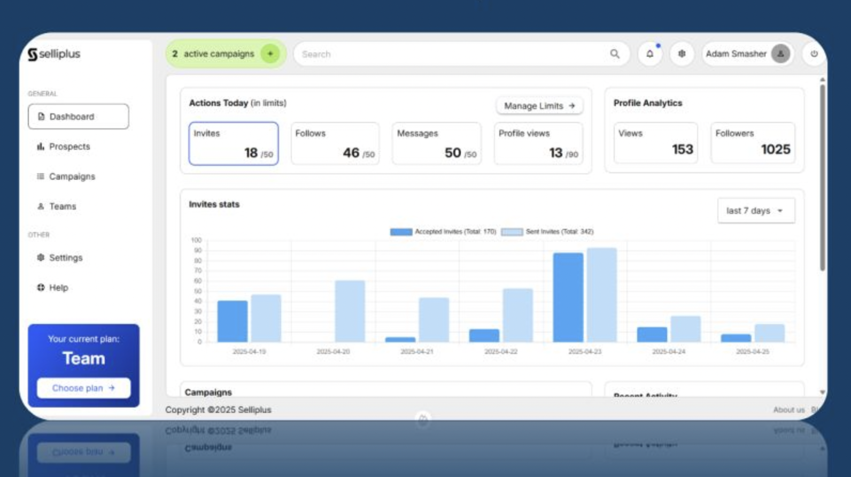Click the Manage Limits button
Viewport: 851px width, 477px height.
click(x=539, y=106)
